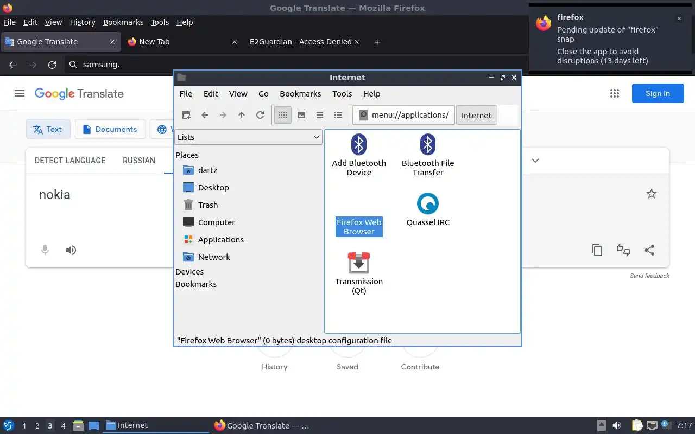Select the Quassel IRC icon
The height and width of the screenshot is (434, 695).
click(x=428, y=209)
